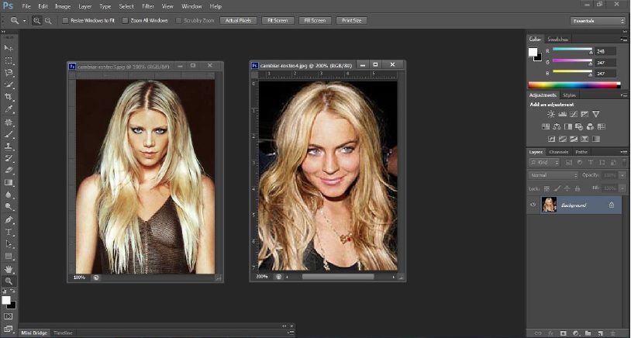This screenshot has height=338, width=631.
Task: Open the Filter menu
Action: [x=147, y=6]
